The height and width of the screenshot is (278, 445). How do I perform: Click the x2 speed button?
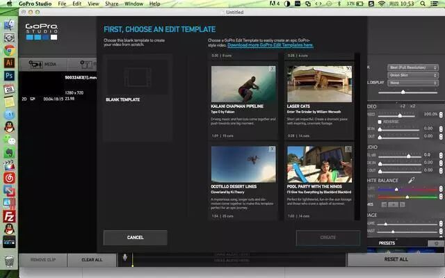click(412, 106)
